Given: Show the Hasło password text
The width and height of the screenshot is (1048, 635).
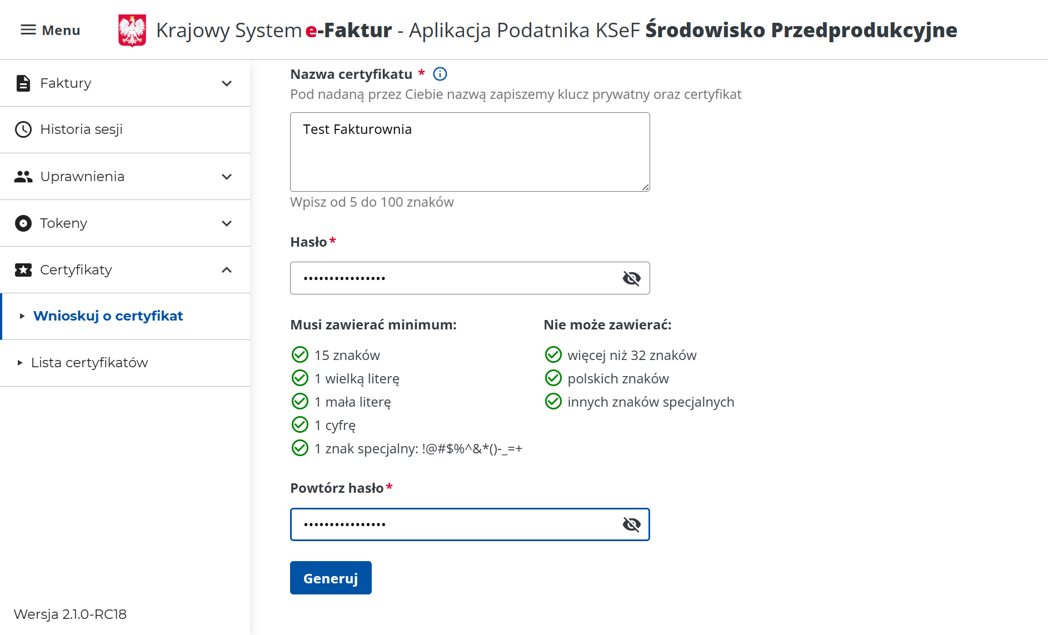Looking at the screenshot, I should pyautogui.click(x=631, y=278).
